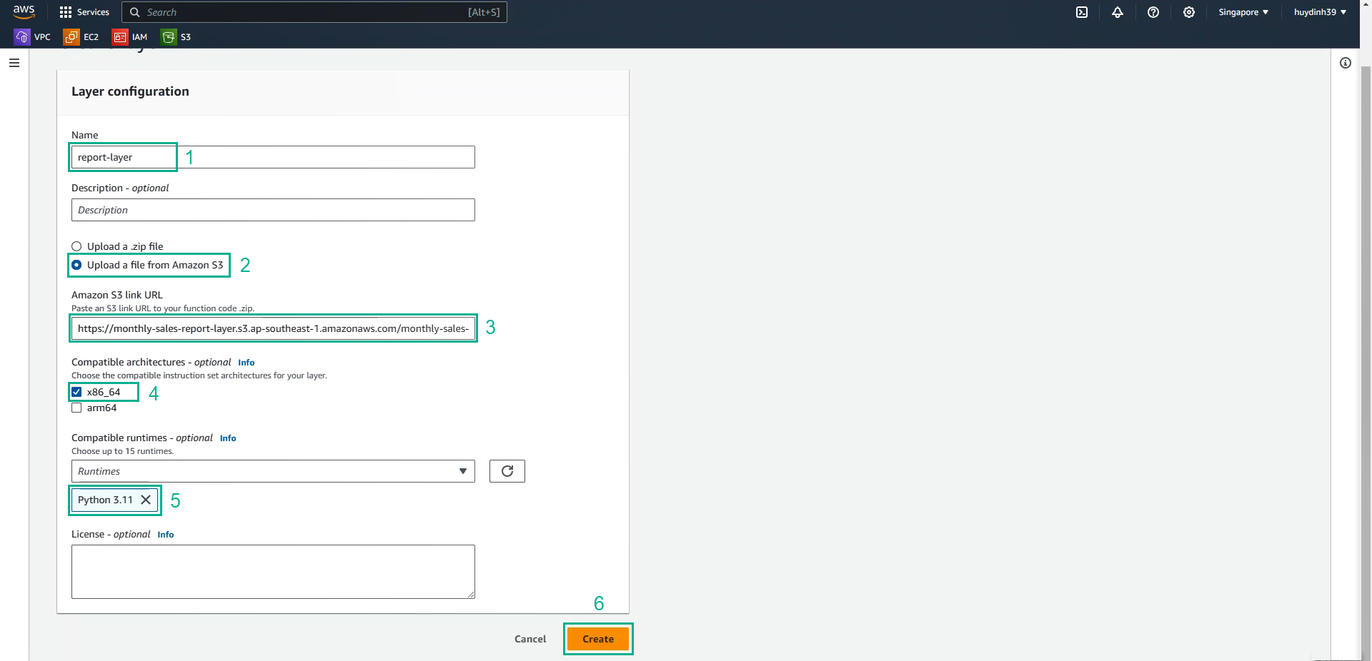Image resolution: width=1372 pixels, height=661 pixels.
Task: Click the Cancel button
Action: point(530,639)
